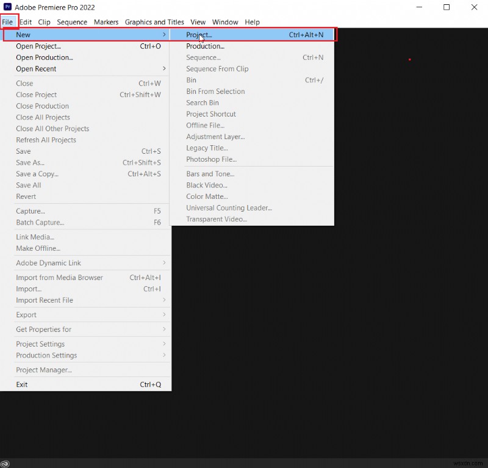Click the Creative Cloud icon in status bar

point(5,464)
